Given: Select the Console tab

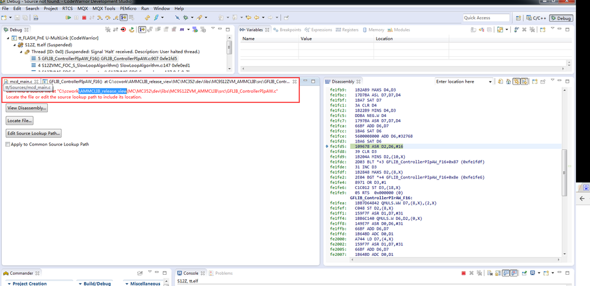Looking at the screenshot, I should coord(190,273).
